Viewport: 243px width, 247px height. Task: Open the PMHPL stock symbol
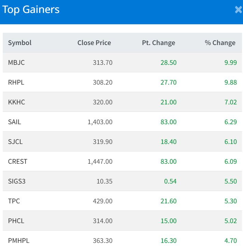[x=19, y=241]
